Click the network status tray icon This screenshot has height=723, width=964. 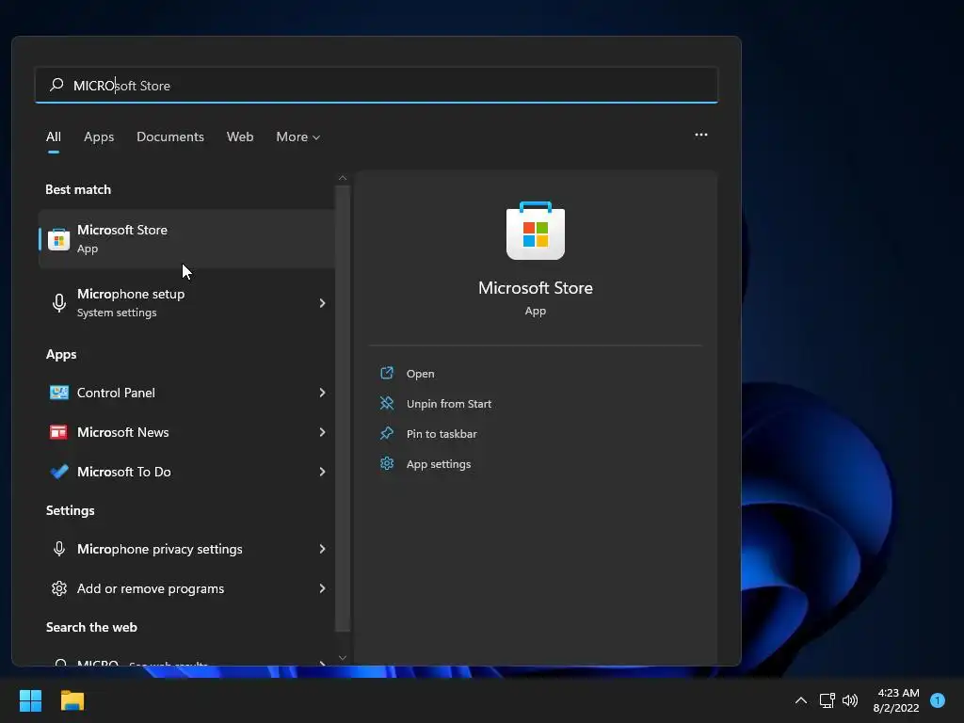click(x=827, y=700)
